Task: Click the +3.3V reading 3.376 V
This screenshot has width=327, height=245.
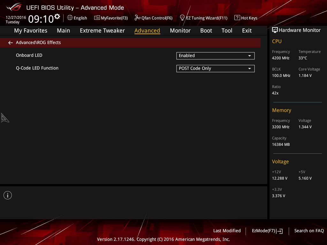Action: (278, 196)
